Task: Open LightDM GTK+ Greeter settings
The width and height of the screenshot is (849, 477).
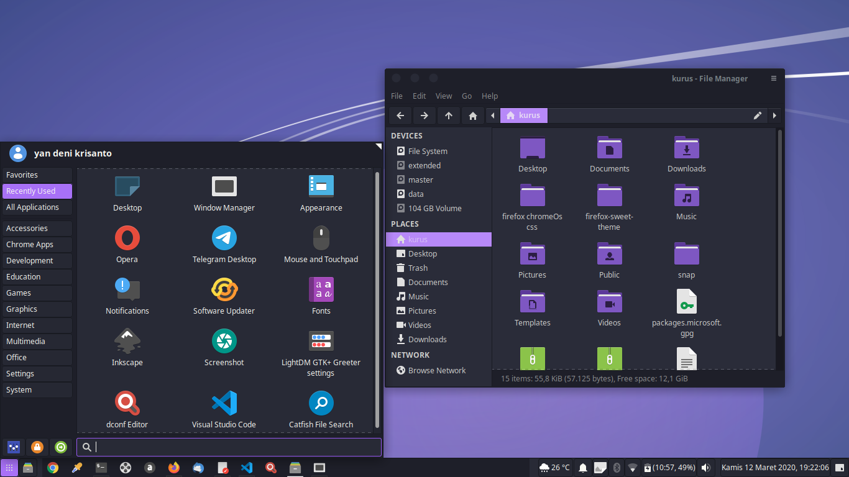Action: [x=321, y=348]
